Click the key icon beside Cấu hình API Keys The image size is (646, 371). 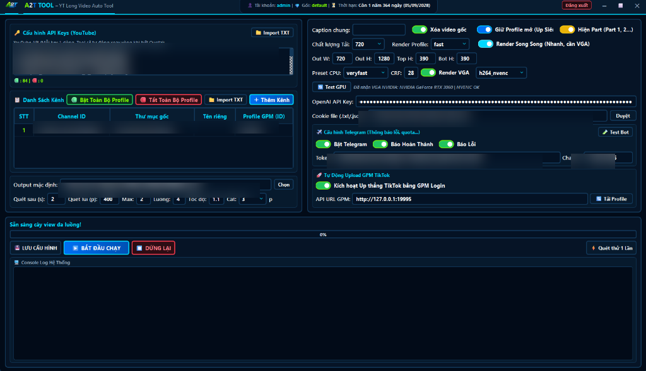(17, 33)
